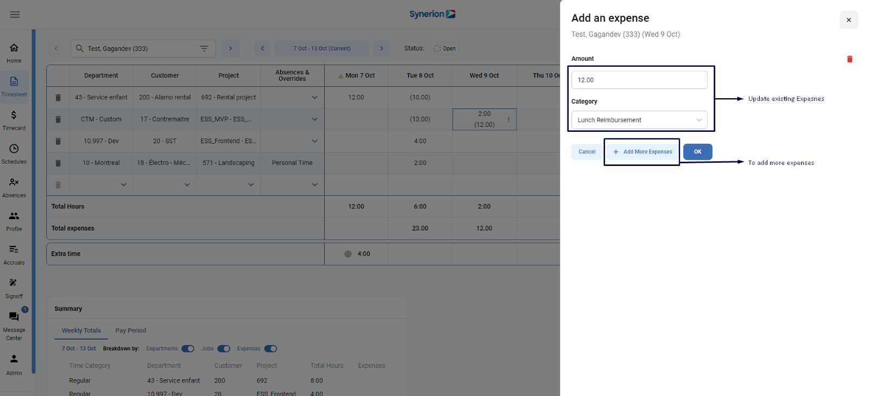Expand Absences dropdown in Service enfant row
The width and height of the screenshot is (869, 396).
314,98
